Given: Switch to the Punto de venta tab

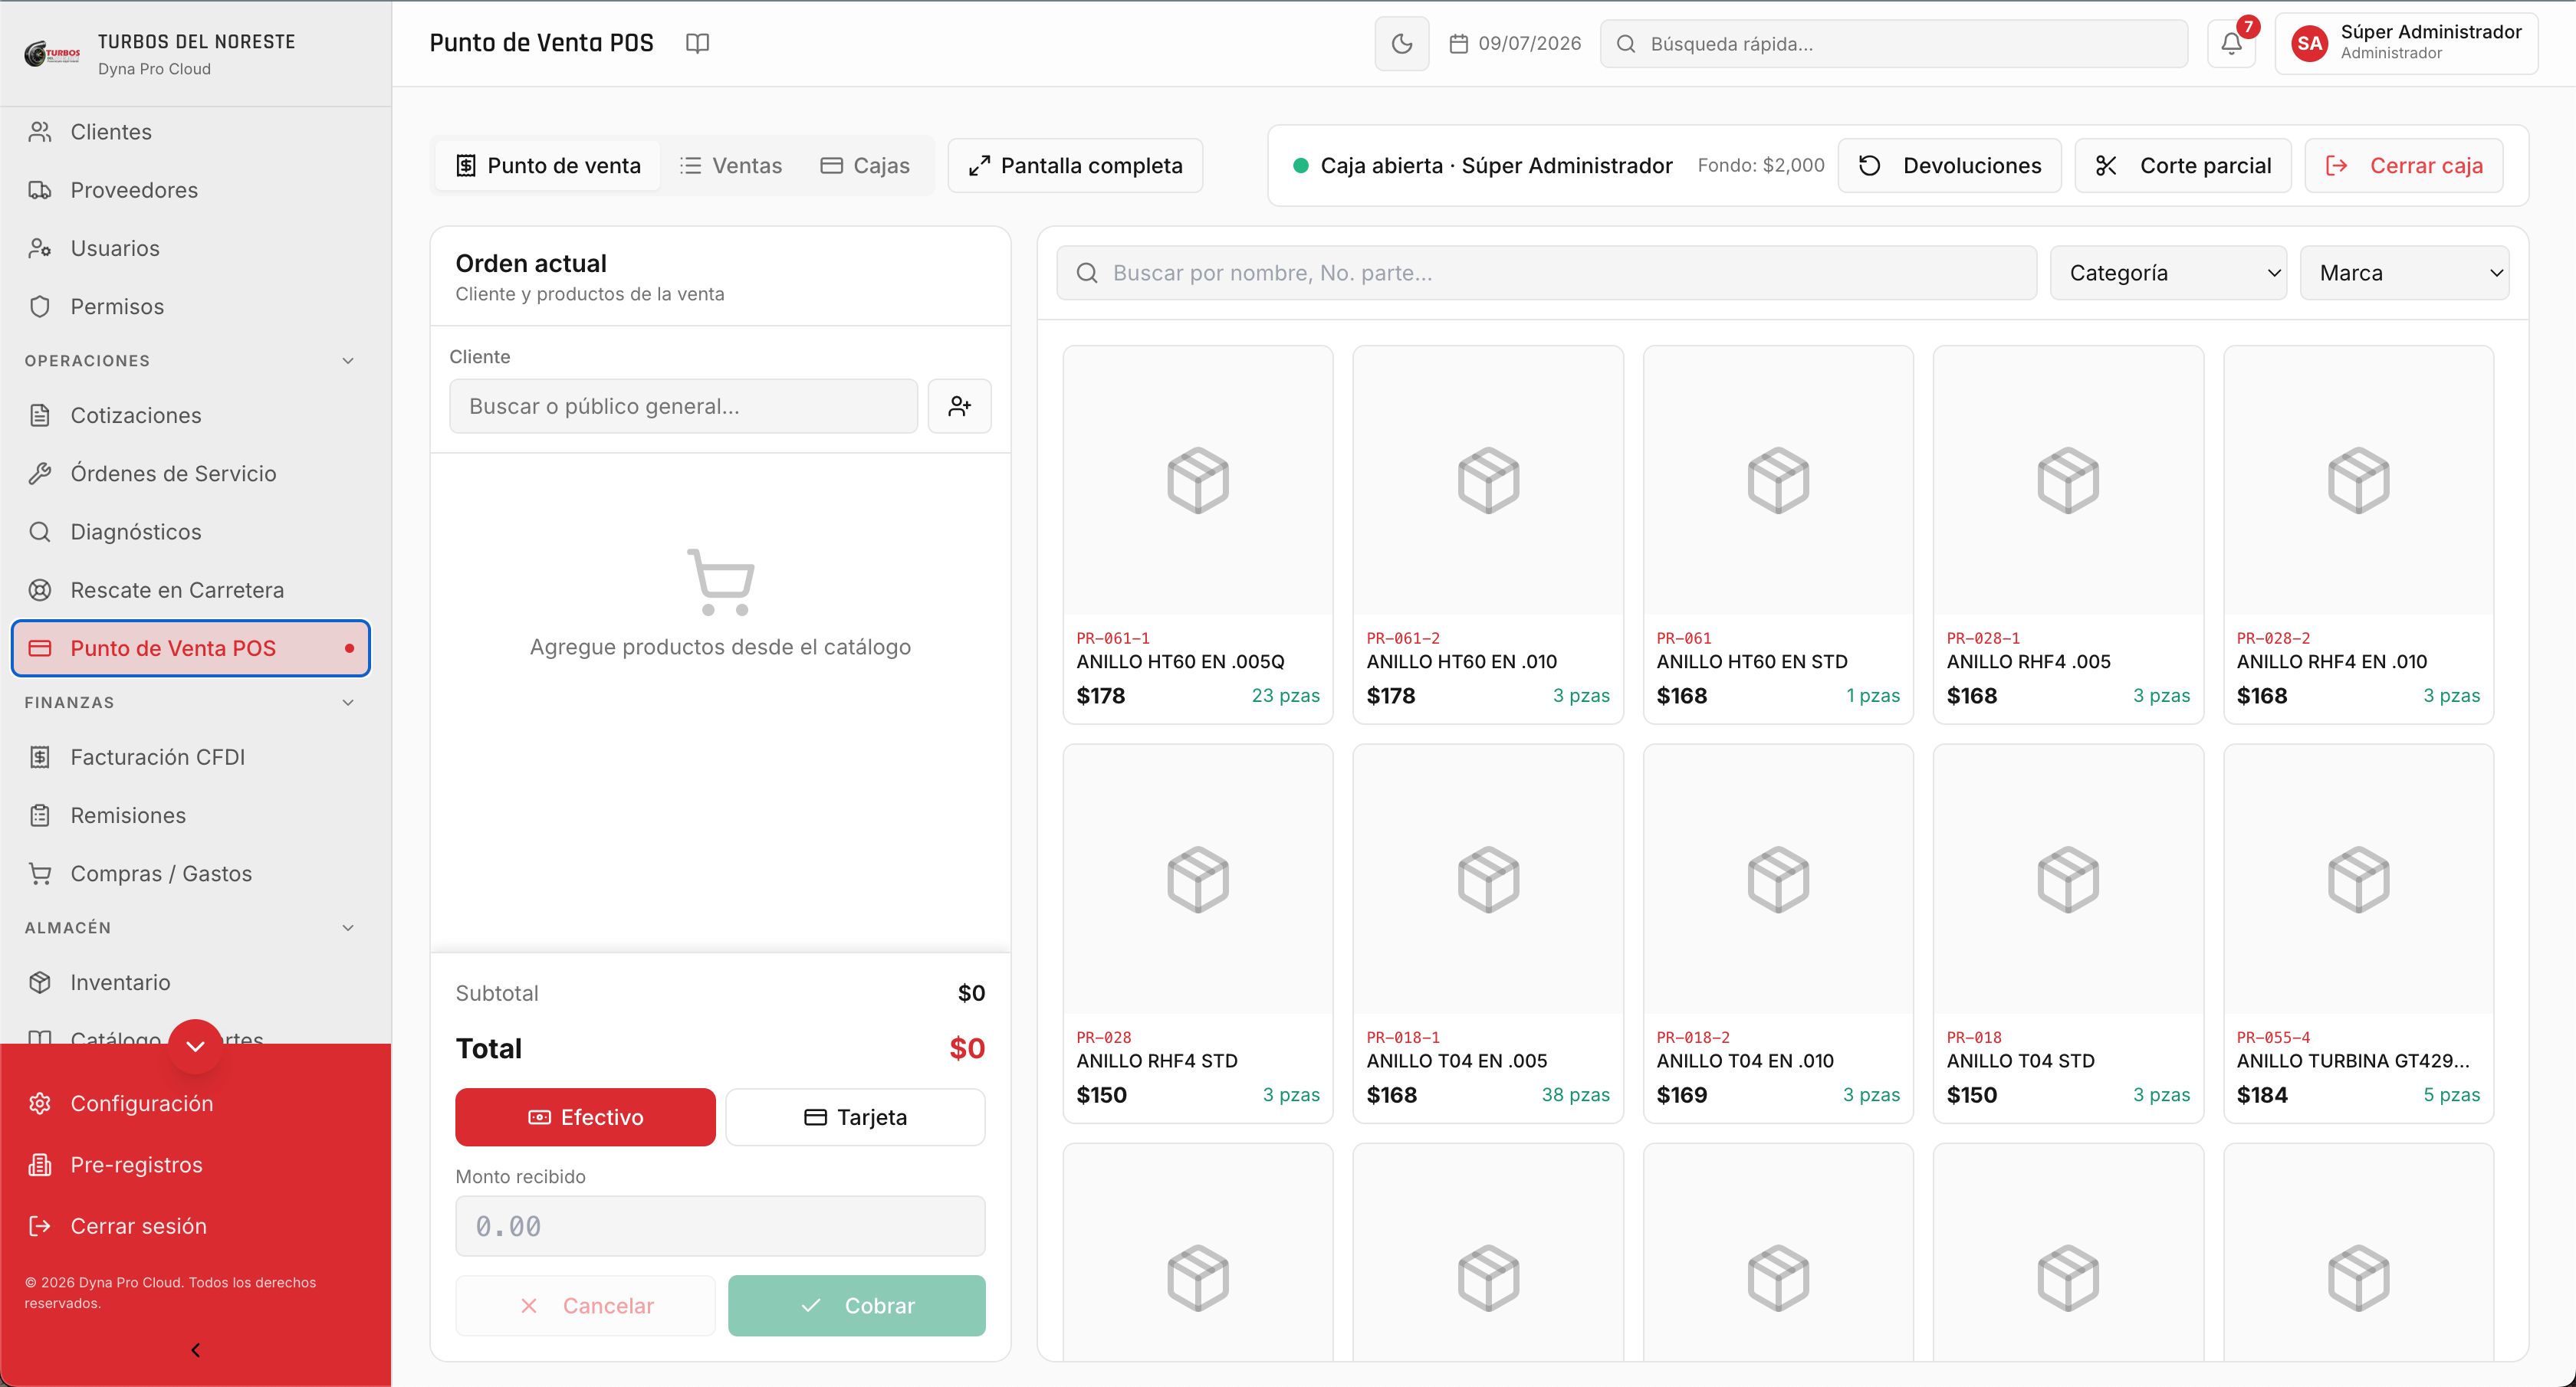Looking at the screenshot, I should 548,166.
